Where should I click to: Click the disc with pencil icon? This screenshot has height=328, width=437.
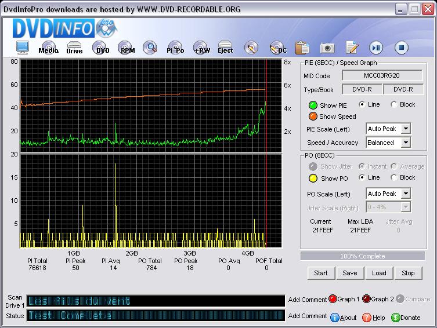tap(251, 48)
